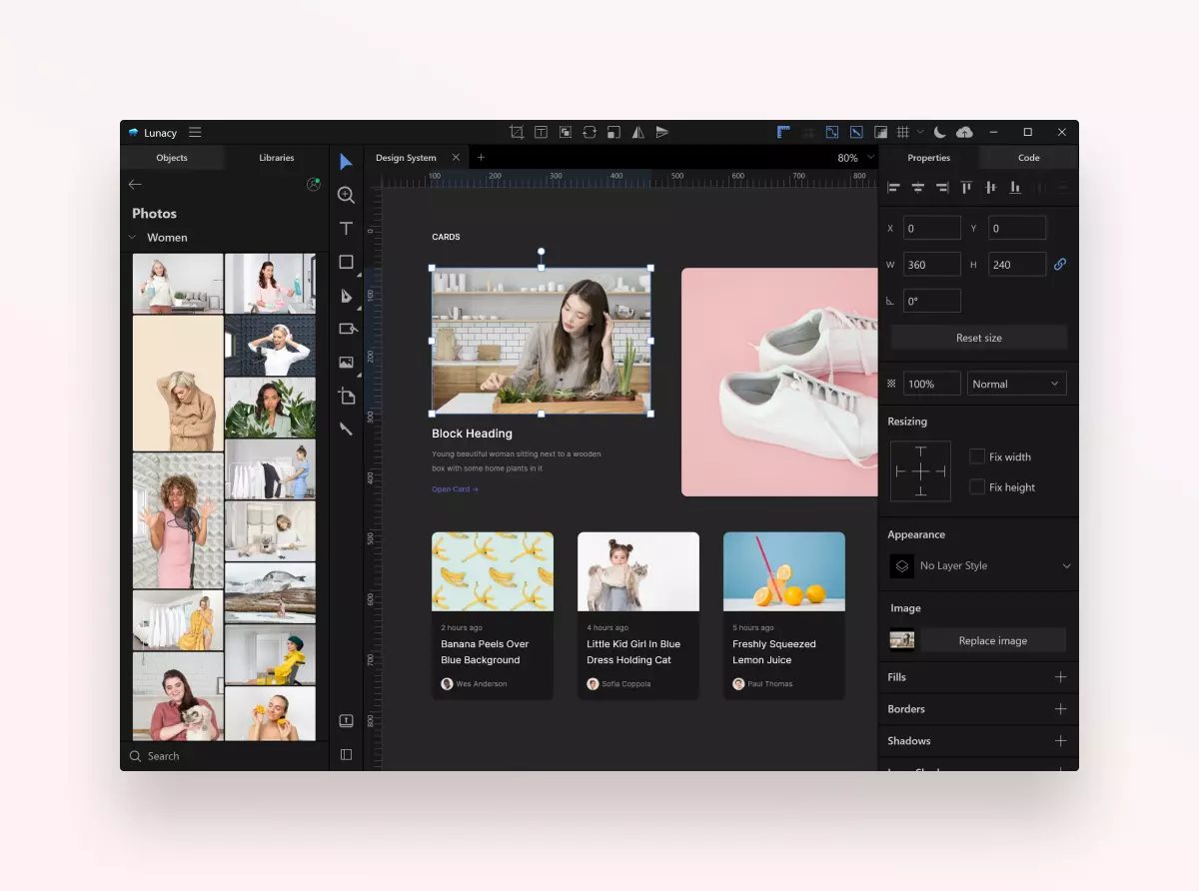The width and height of the screenshot is (1199, 891).
Task: Click the X position input field
Action: coord(932,229)
